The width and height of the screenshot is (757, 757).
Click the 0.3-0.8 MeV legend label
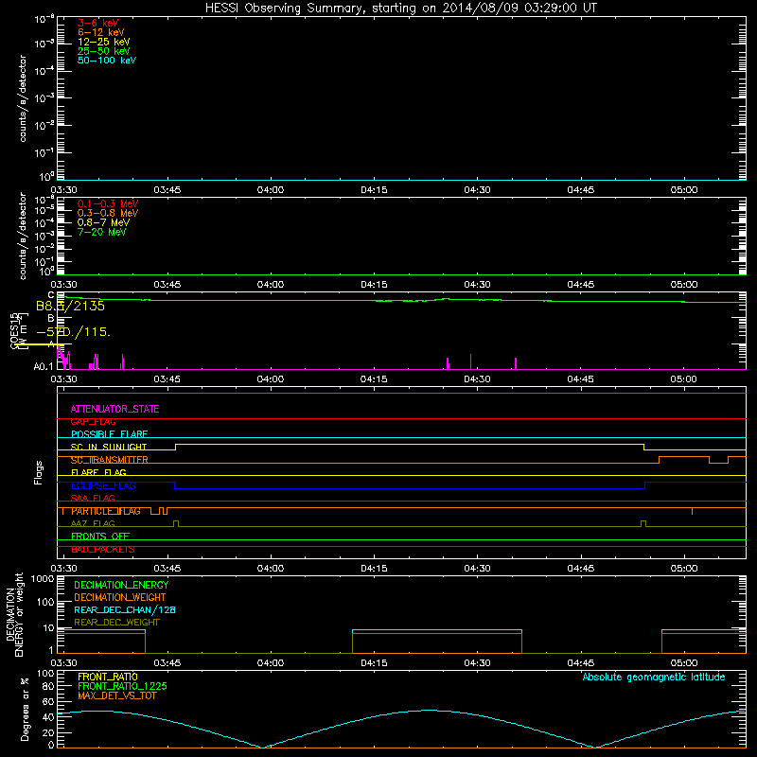click(x=108, y=213)
